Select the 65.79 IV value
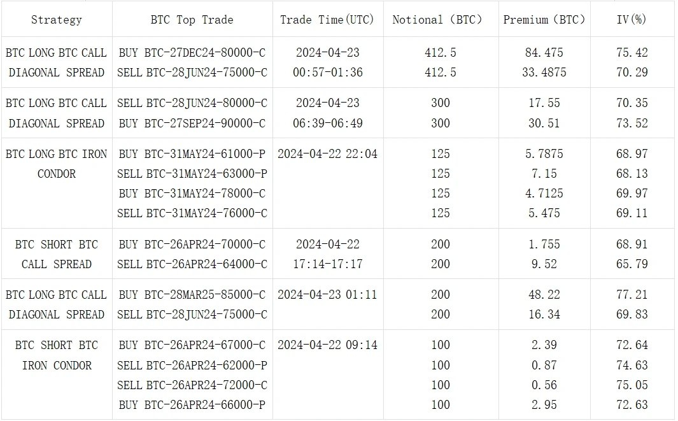Screen dimensions: 678x421 click(x=632, y=264)
